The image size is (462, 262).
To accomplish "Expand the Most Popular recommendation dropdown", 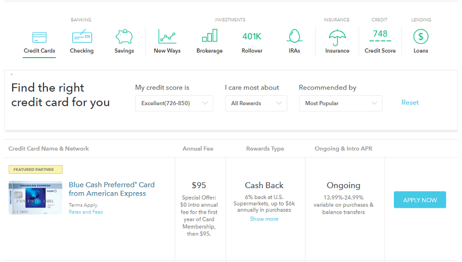I will point(340,103).
